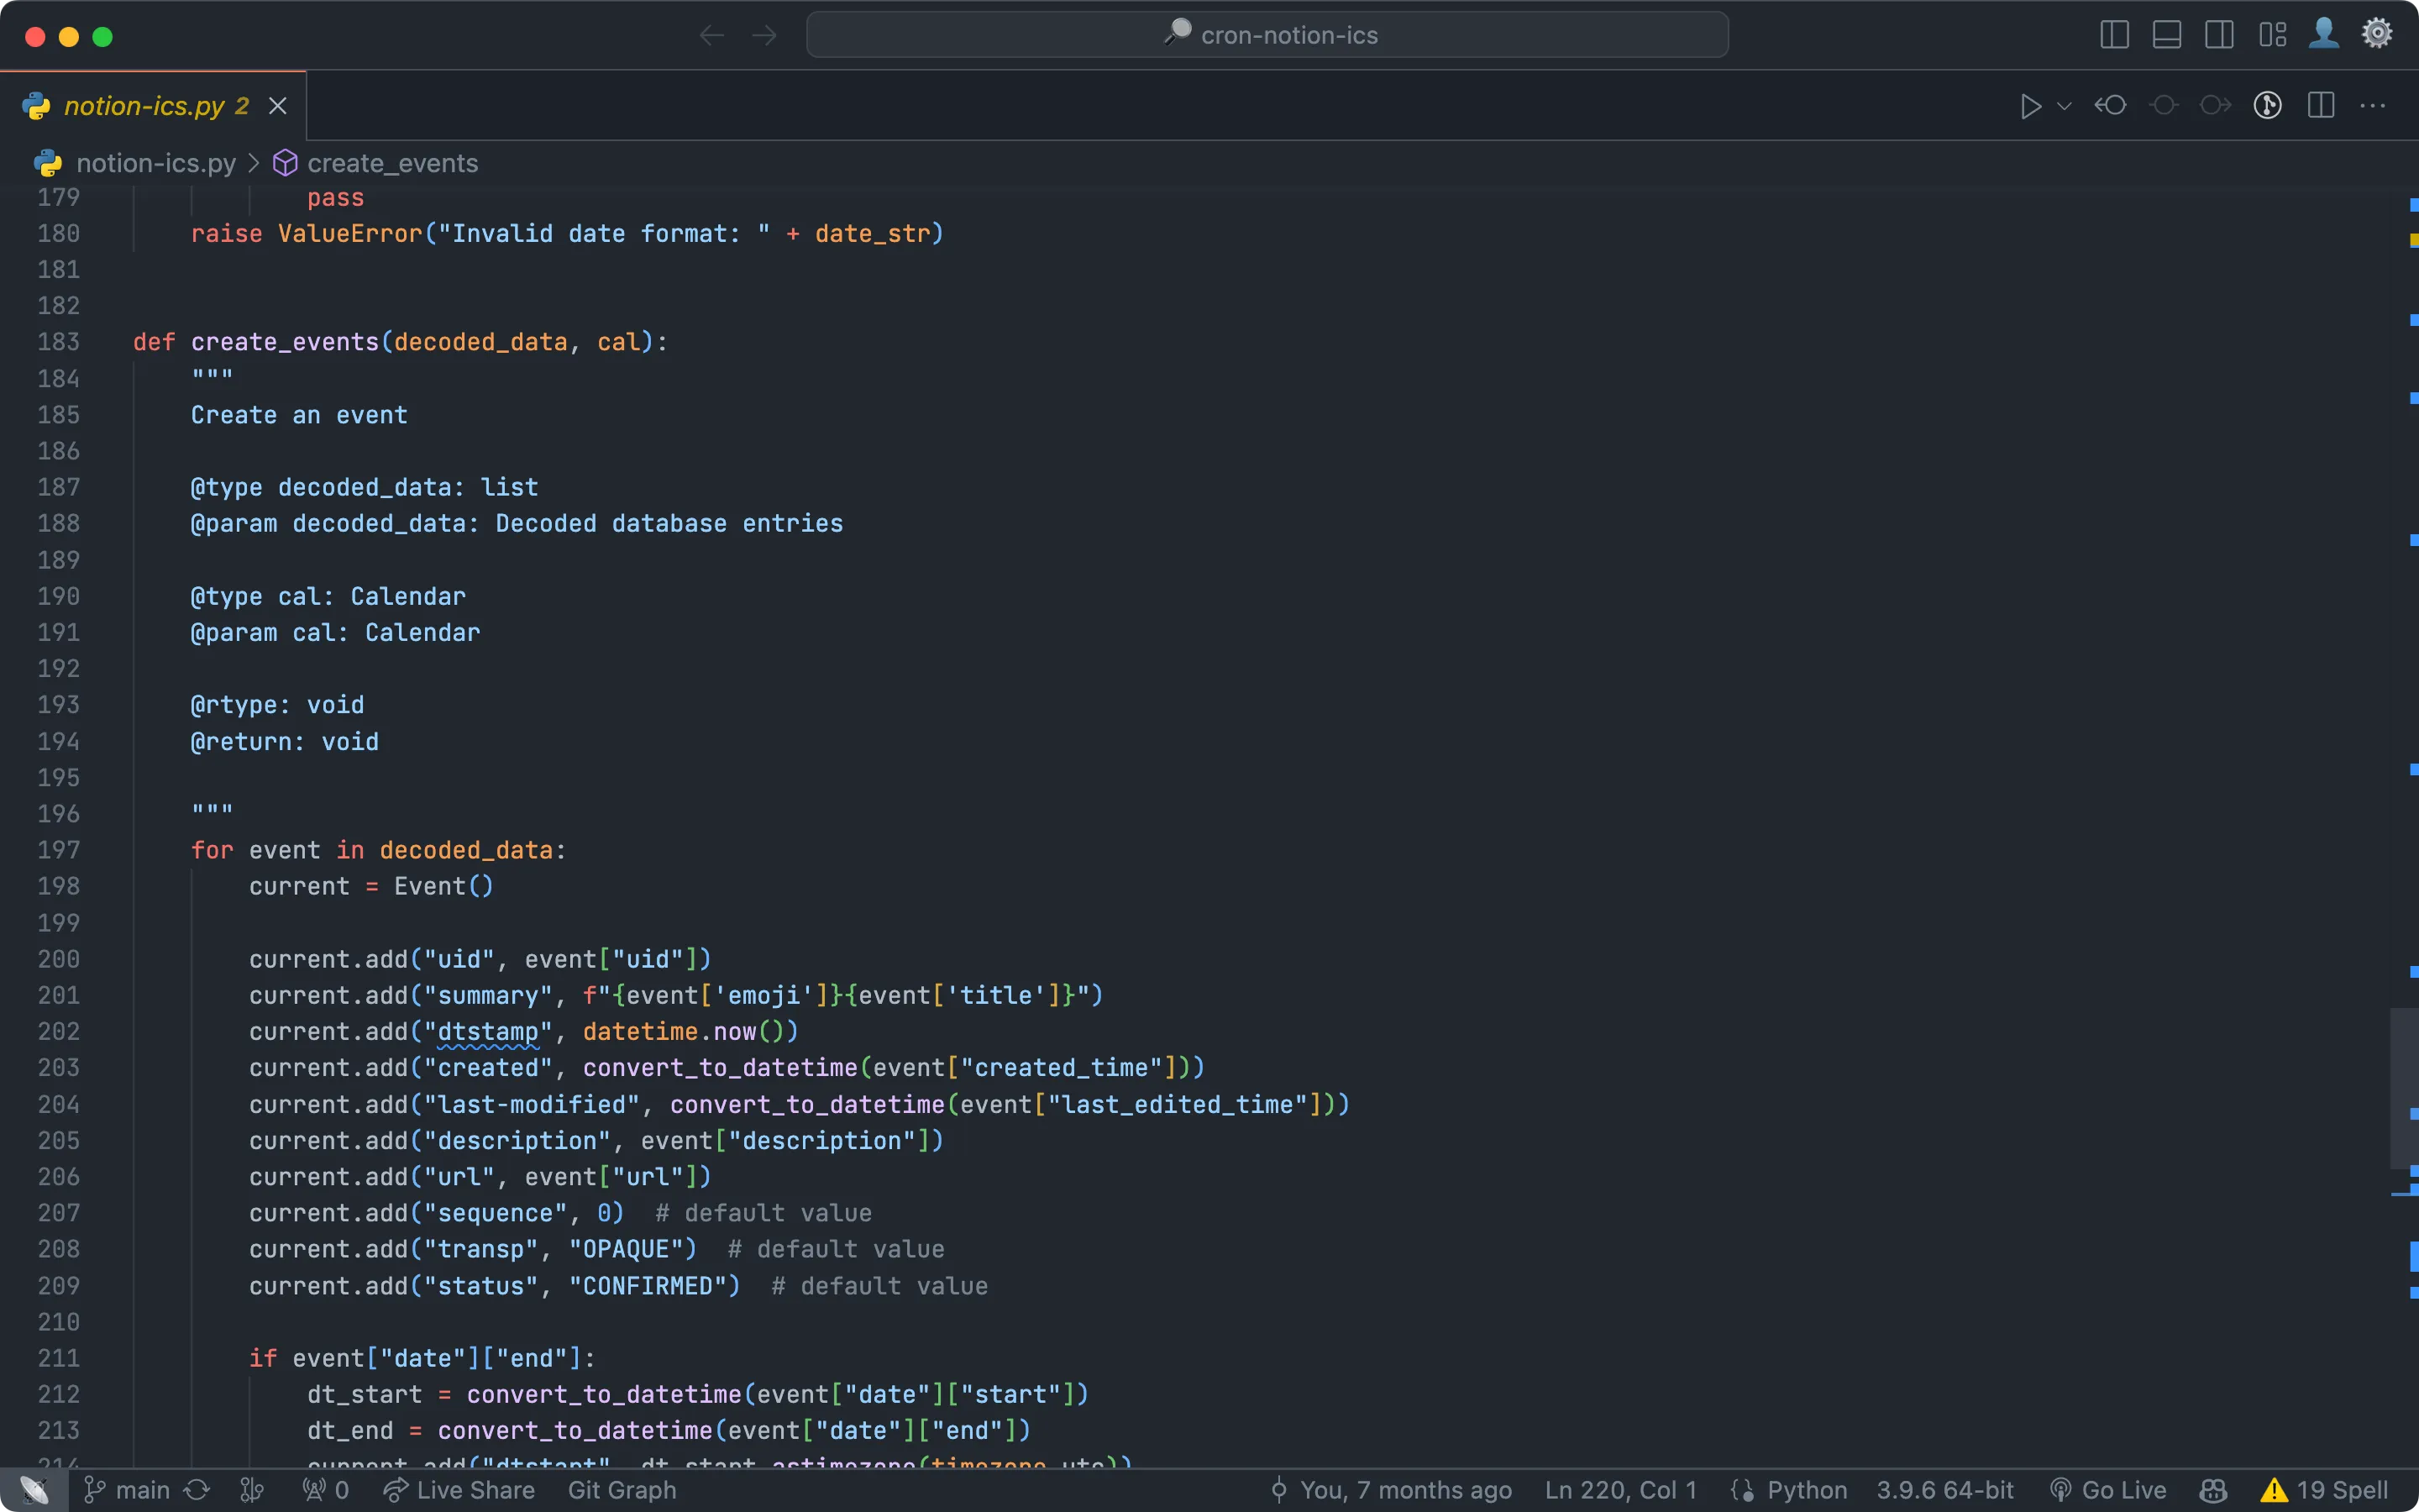Click the search magnifier icon in title bar
Viewport: 2419px width, 1512px height.
tap(1178, 33)
